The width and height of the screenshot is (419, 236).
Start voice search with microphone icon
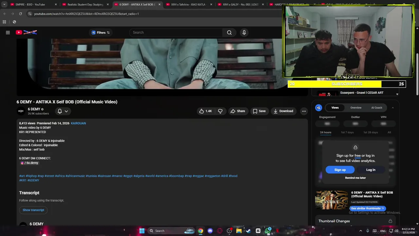[x=244, y=32]
